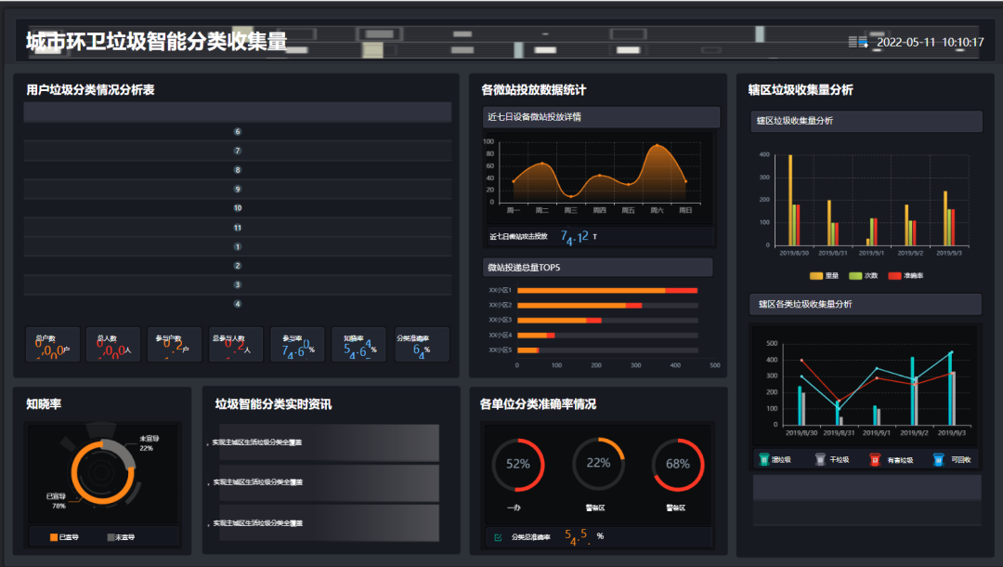The height and width of the screenshot is (567, 1003).
Task: Click row number 6 badge in analysis table
Action: 238,132
